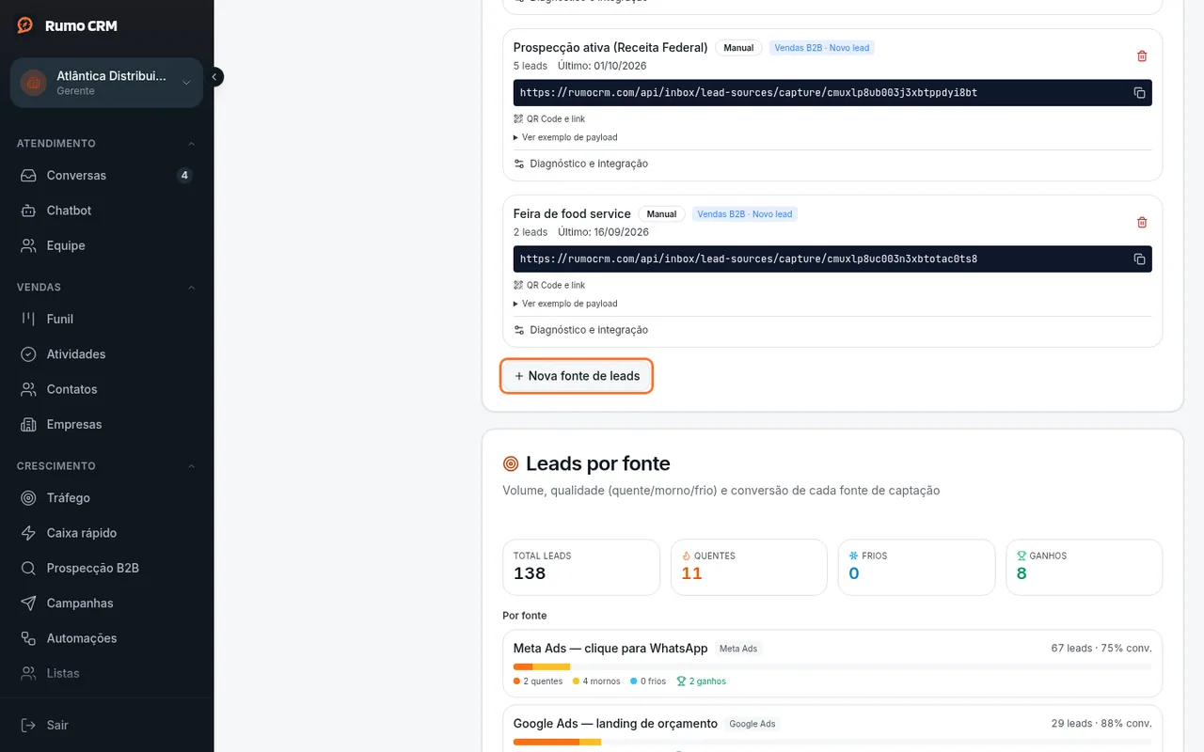Open Diagnóstico e integração for Feira de food service
Screen dimensions: 1204x752
pyautogui.click(x=580, y=330)
